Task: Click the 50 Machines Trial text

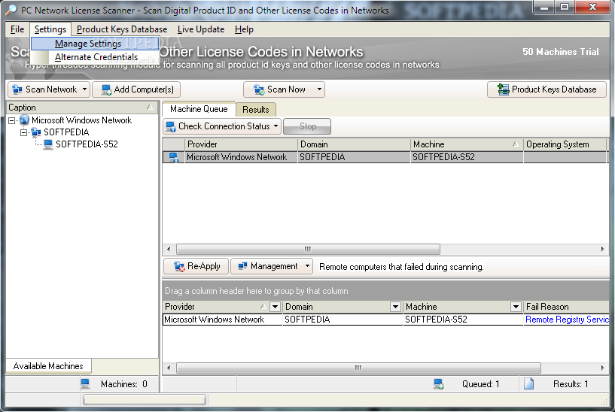Action: [561, 52]
